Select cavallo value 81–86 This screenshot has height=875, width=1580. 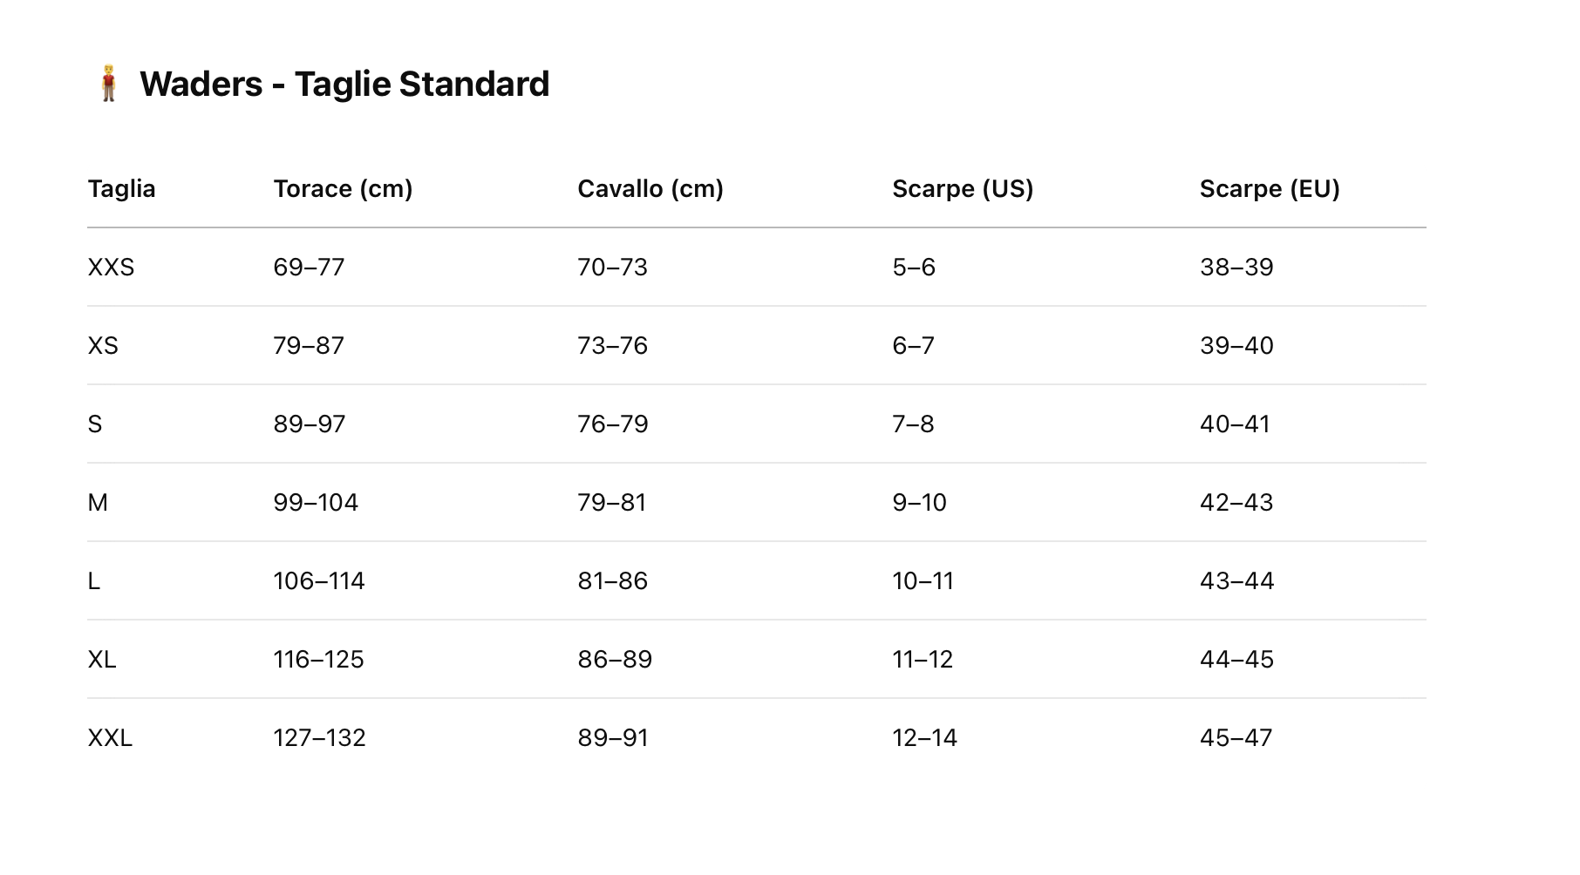pos(612,581)
